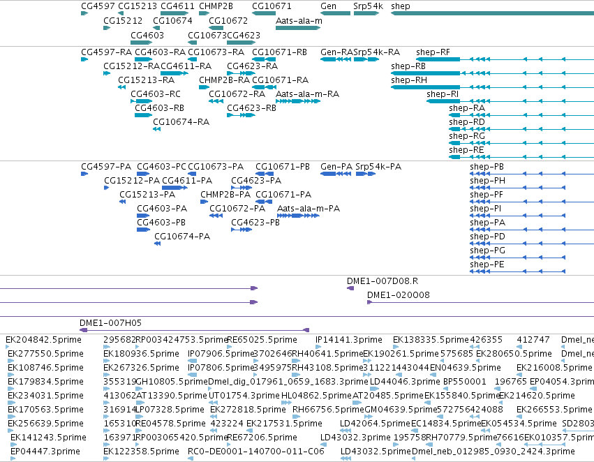Select the Gen gene feature

[x=335, y=13]
